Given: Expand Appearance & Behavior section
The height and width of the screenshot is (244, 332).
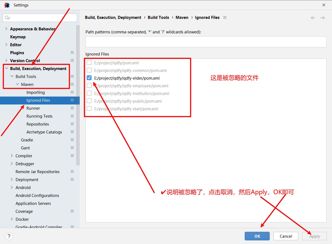Looking at the screenshot, I should [x=6, y=29].
